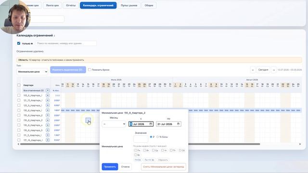Switch to the 'Общее' tab
The width and height of the screenshot is (308, 173).
click(149, 5)
